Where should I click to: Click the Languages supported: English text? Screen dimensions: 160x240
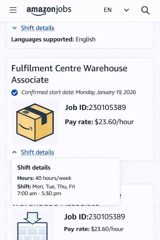pyautogui.click(x=53, y=39)
